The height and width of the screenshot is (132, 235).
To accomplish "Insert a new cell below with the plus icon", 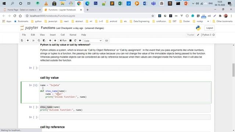I will pos(28,41).
